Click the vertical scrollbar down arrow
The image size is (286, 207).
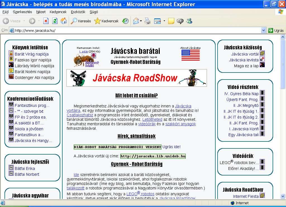coord(283,196)
